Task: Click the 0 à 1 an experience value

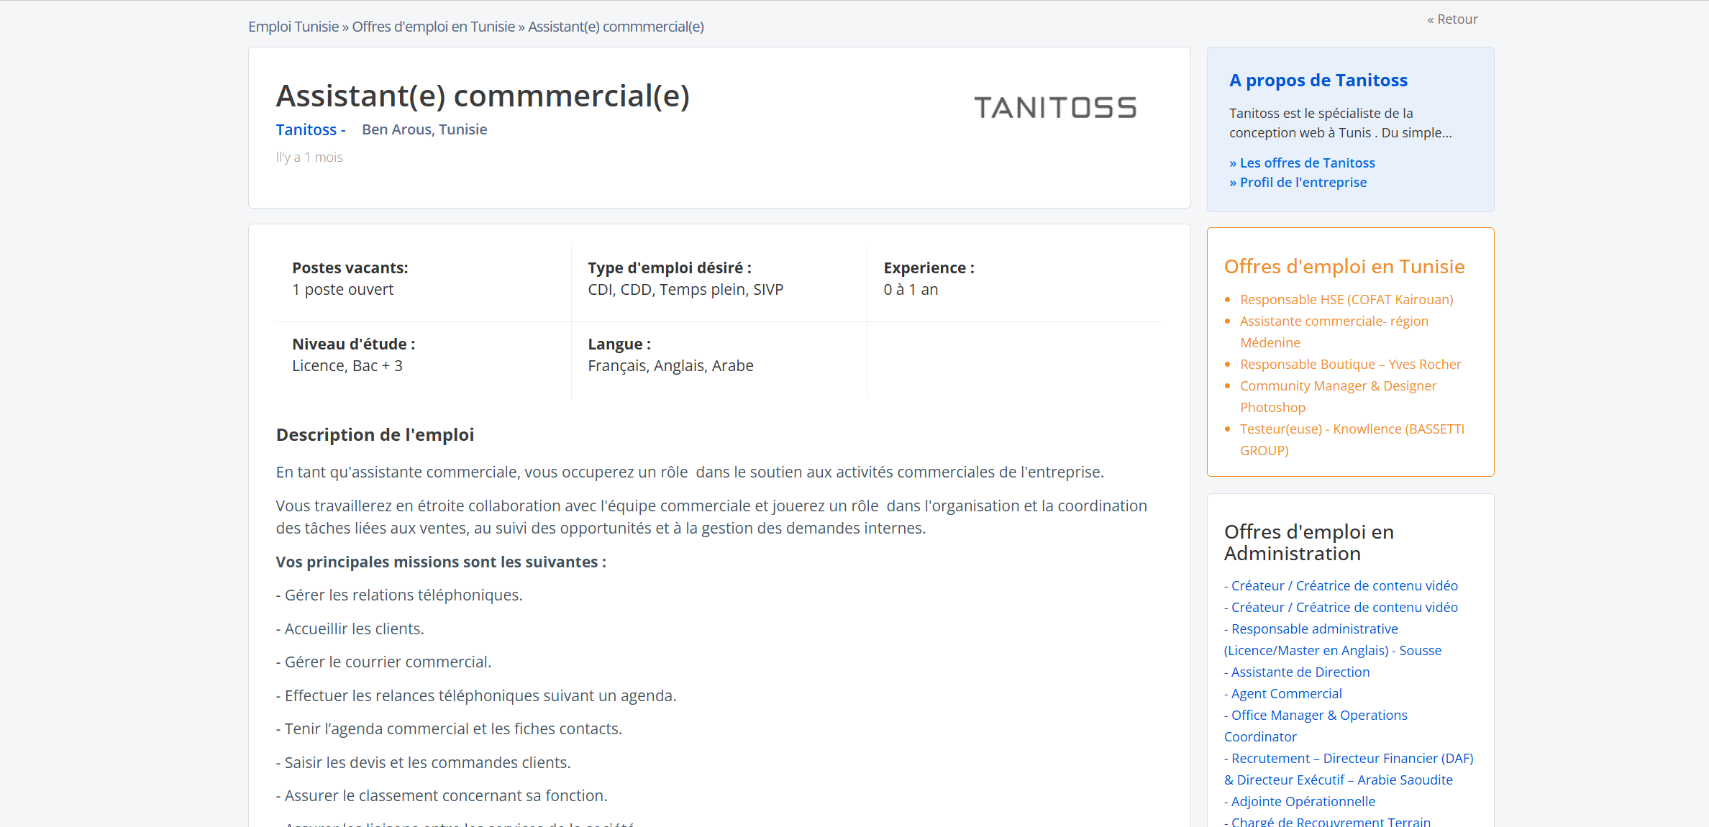Action: pyautogui.click(x=911, y=289)
